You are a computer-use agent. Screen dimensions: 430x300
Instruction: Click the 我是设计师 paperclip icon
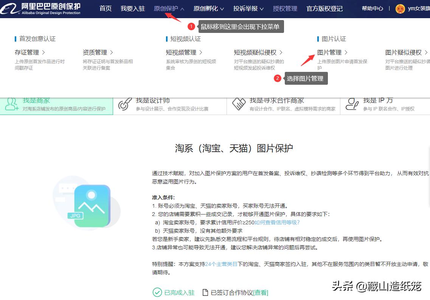(124, 104)
